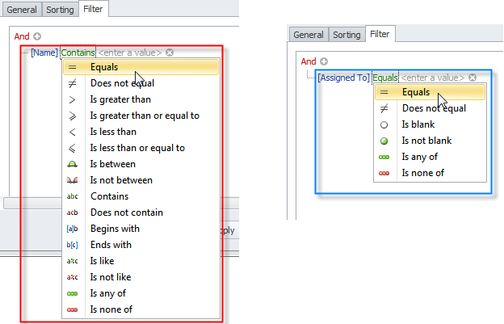Open the red 'And' group operator in left panel
Image resolution: width=504 pixels, height=324 pixels.
tap(22, 36)
